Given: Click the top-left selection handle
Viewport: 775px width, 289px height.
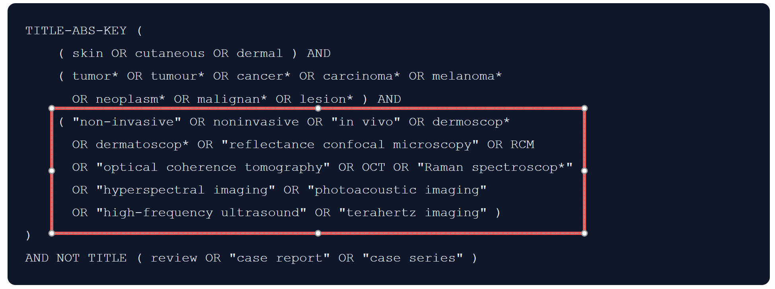Looking at the screenshot, I should click(x=52, y=108).
